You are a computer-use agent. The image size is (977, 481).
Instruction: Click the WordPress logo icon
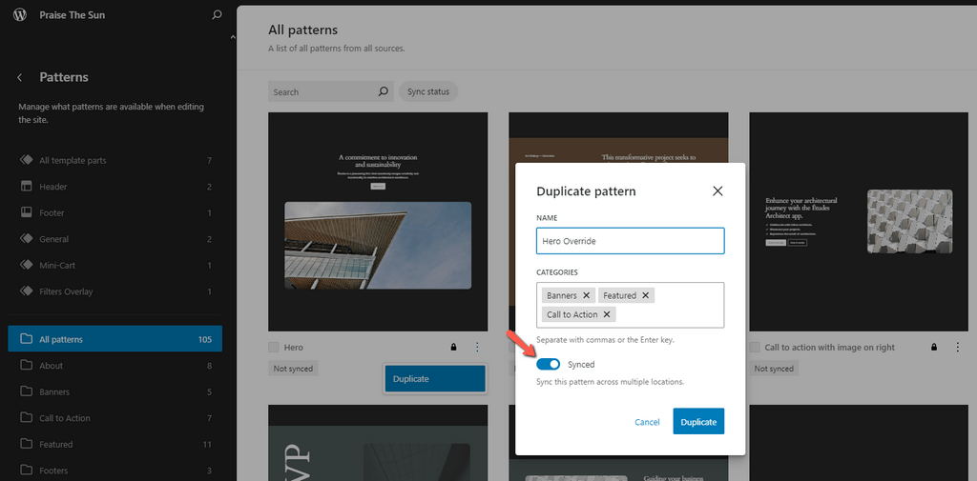click(x=21, y=15)
